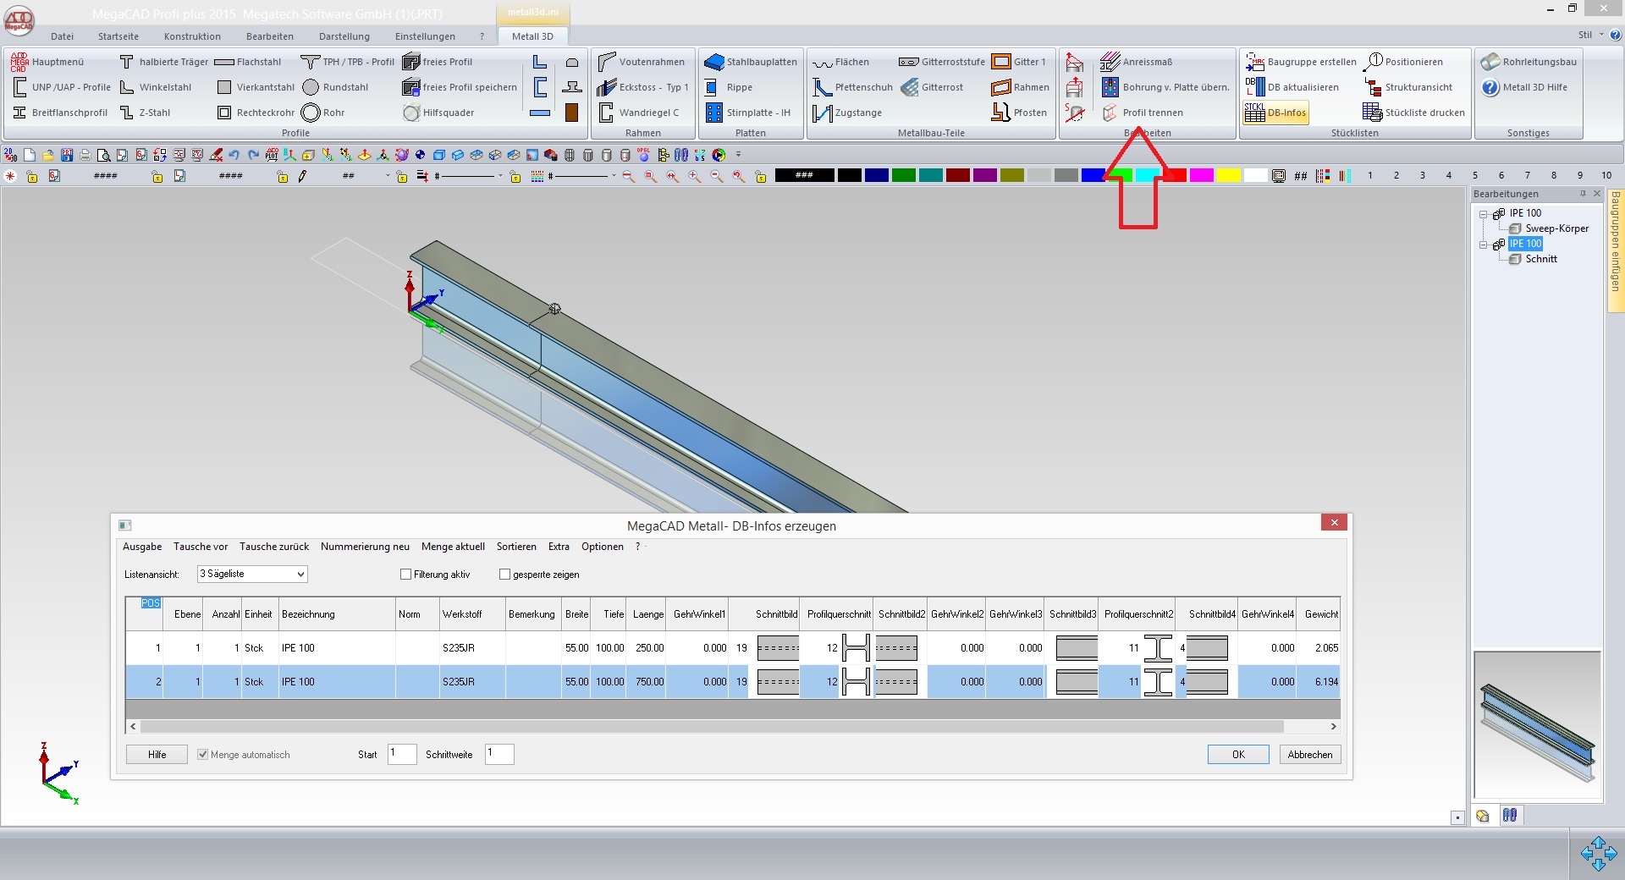The height and width of the screenshot is (880, 1625).
Task: Switch to the Konstruktion tab
Action: [x=192, y=36]
